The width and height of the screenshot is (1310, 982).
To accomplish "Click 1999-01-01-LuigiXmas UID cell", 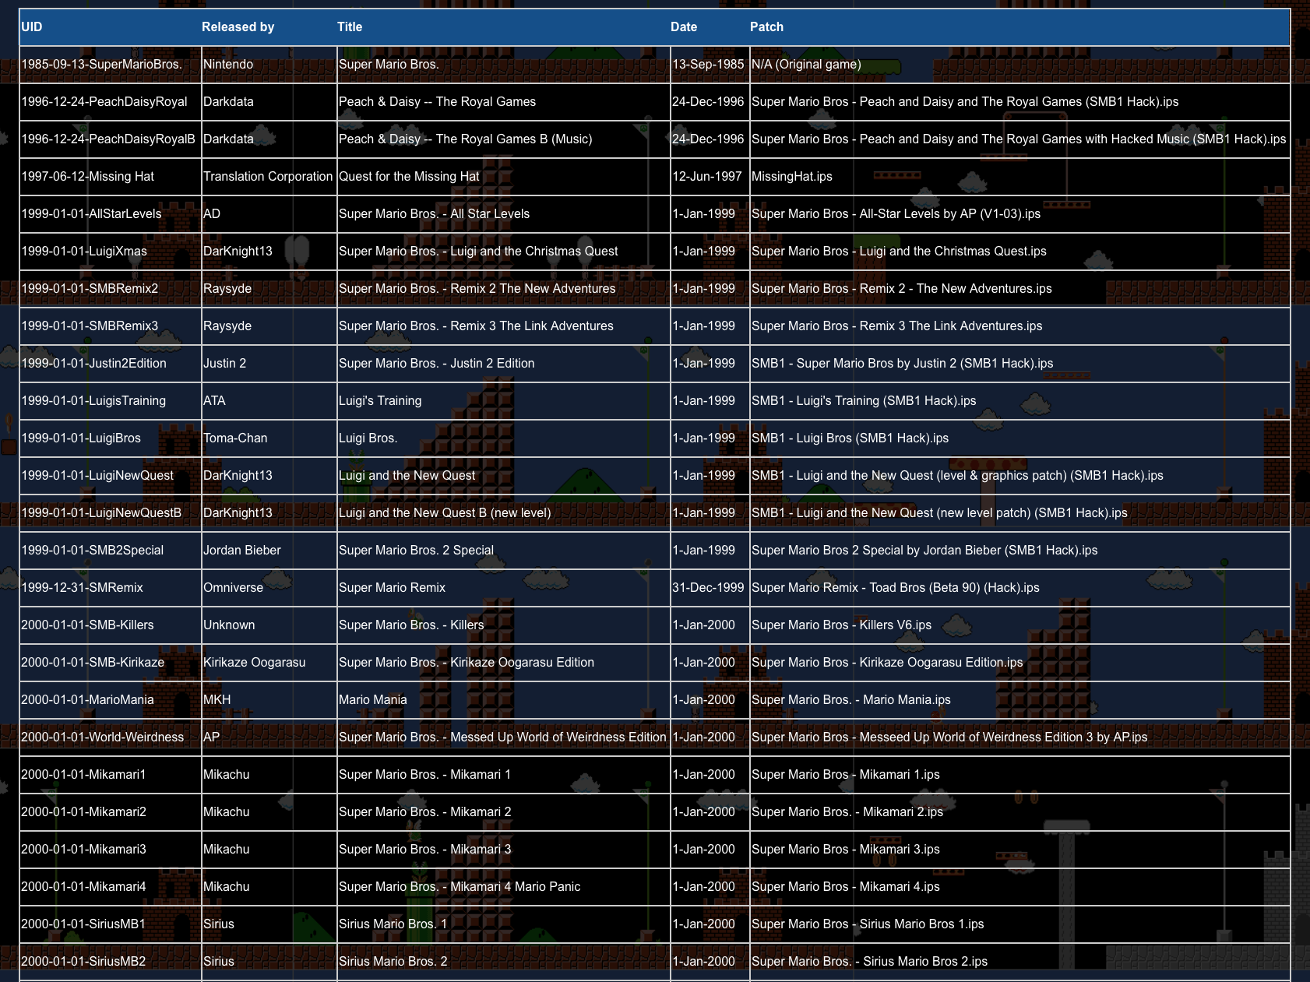I will click(x=110, y=252).
